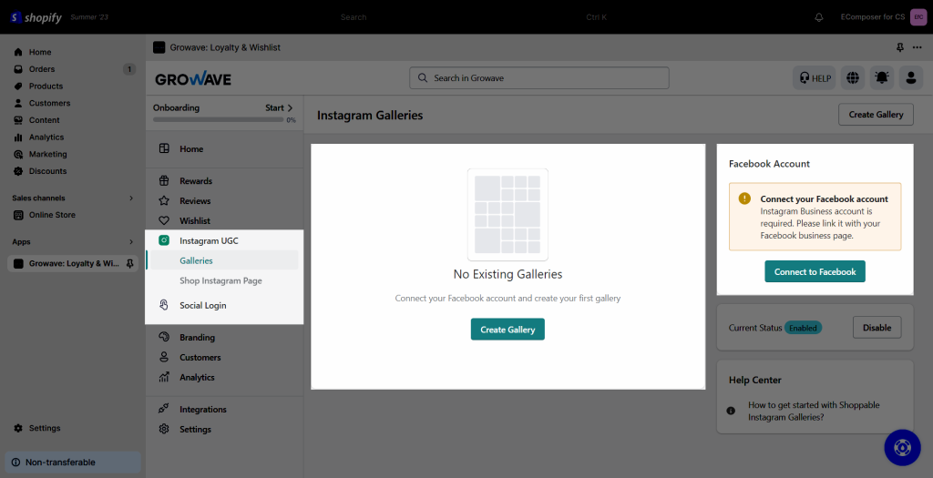Click the Onboarding progress bar

[x=219, y=119]
